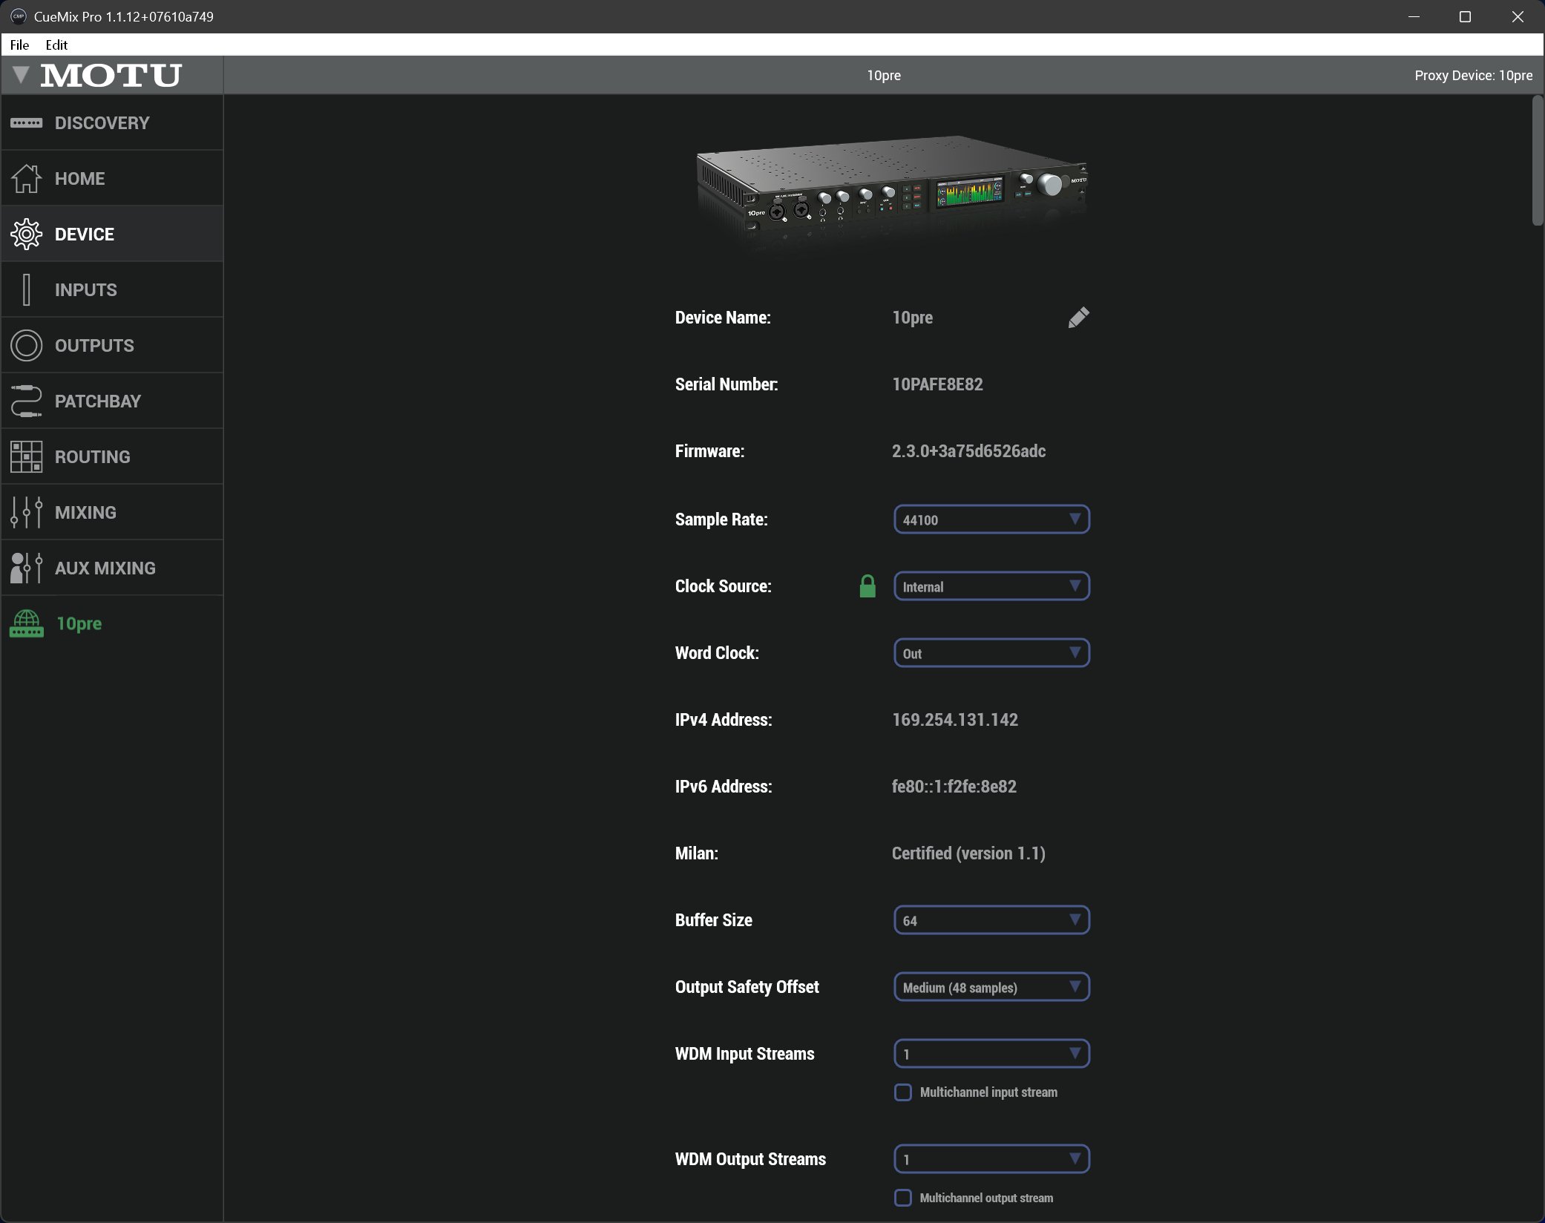Image resolution: width=1545 pixels, height=1223 pixels.
Task: Click the Device Name value 10pre
Action: point(913,318)
